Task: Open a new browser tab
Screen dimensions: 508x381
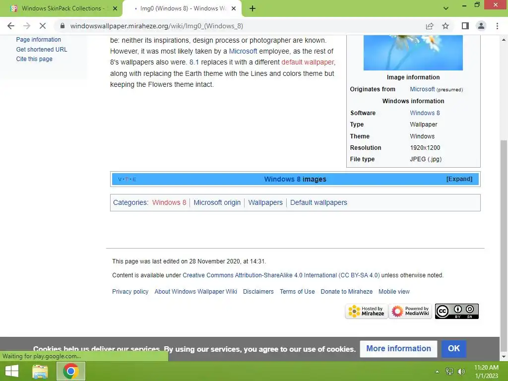Action: pyautogui.click(x=253, y=9)
